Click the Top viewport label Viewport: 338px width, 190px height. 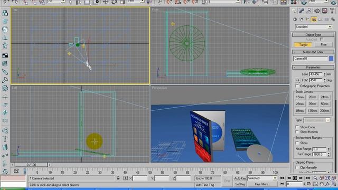15,9
